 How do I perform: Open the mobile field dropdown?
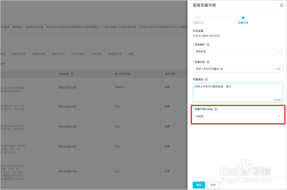(x=238, y=116)
